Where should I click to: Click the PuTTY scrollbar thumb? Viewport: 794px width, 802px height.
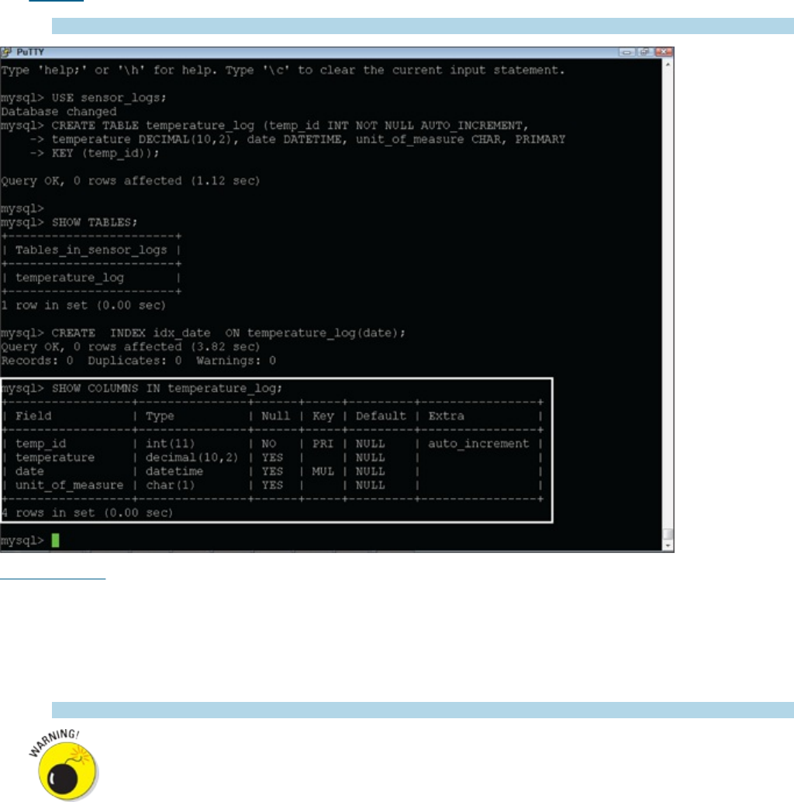(x=668, y=534)
